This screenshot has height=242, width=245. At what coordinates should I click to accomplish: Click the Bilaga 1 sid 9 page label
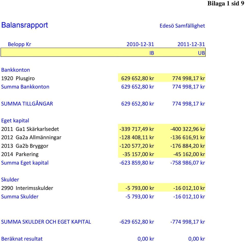[226, 3]
